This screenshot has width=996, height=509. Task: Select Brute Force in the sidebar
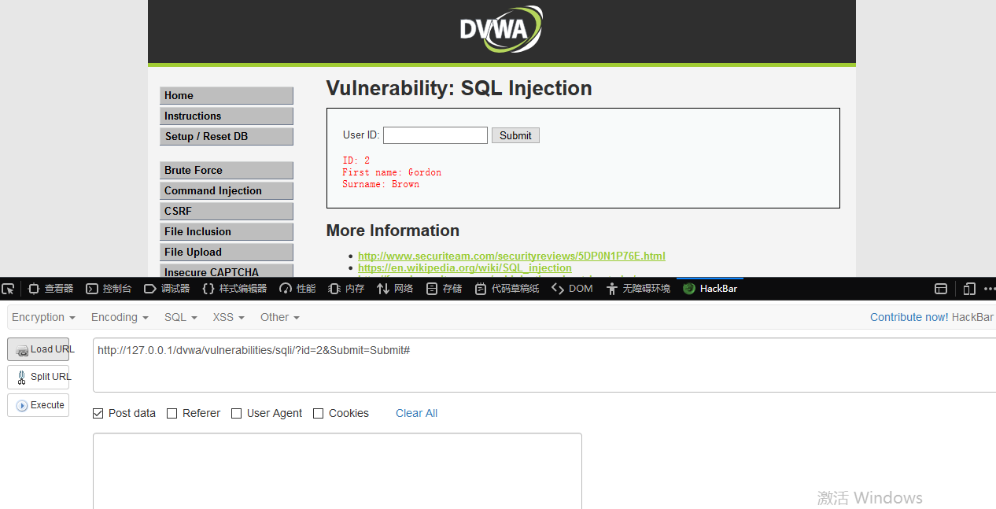pos(227,171)
